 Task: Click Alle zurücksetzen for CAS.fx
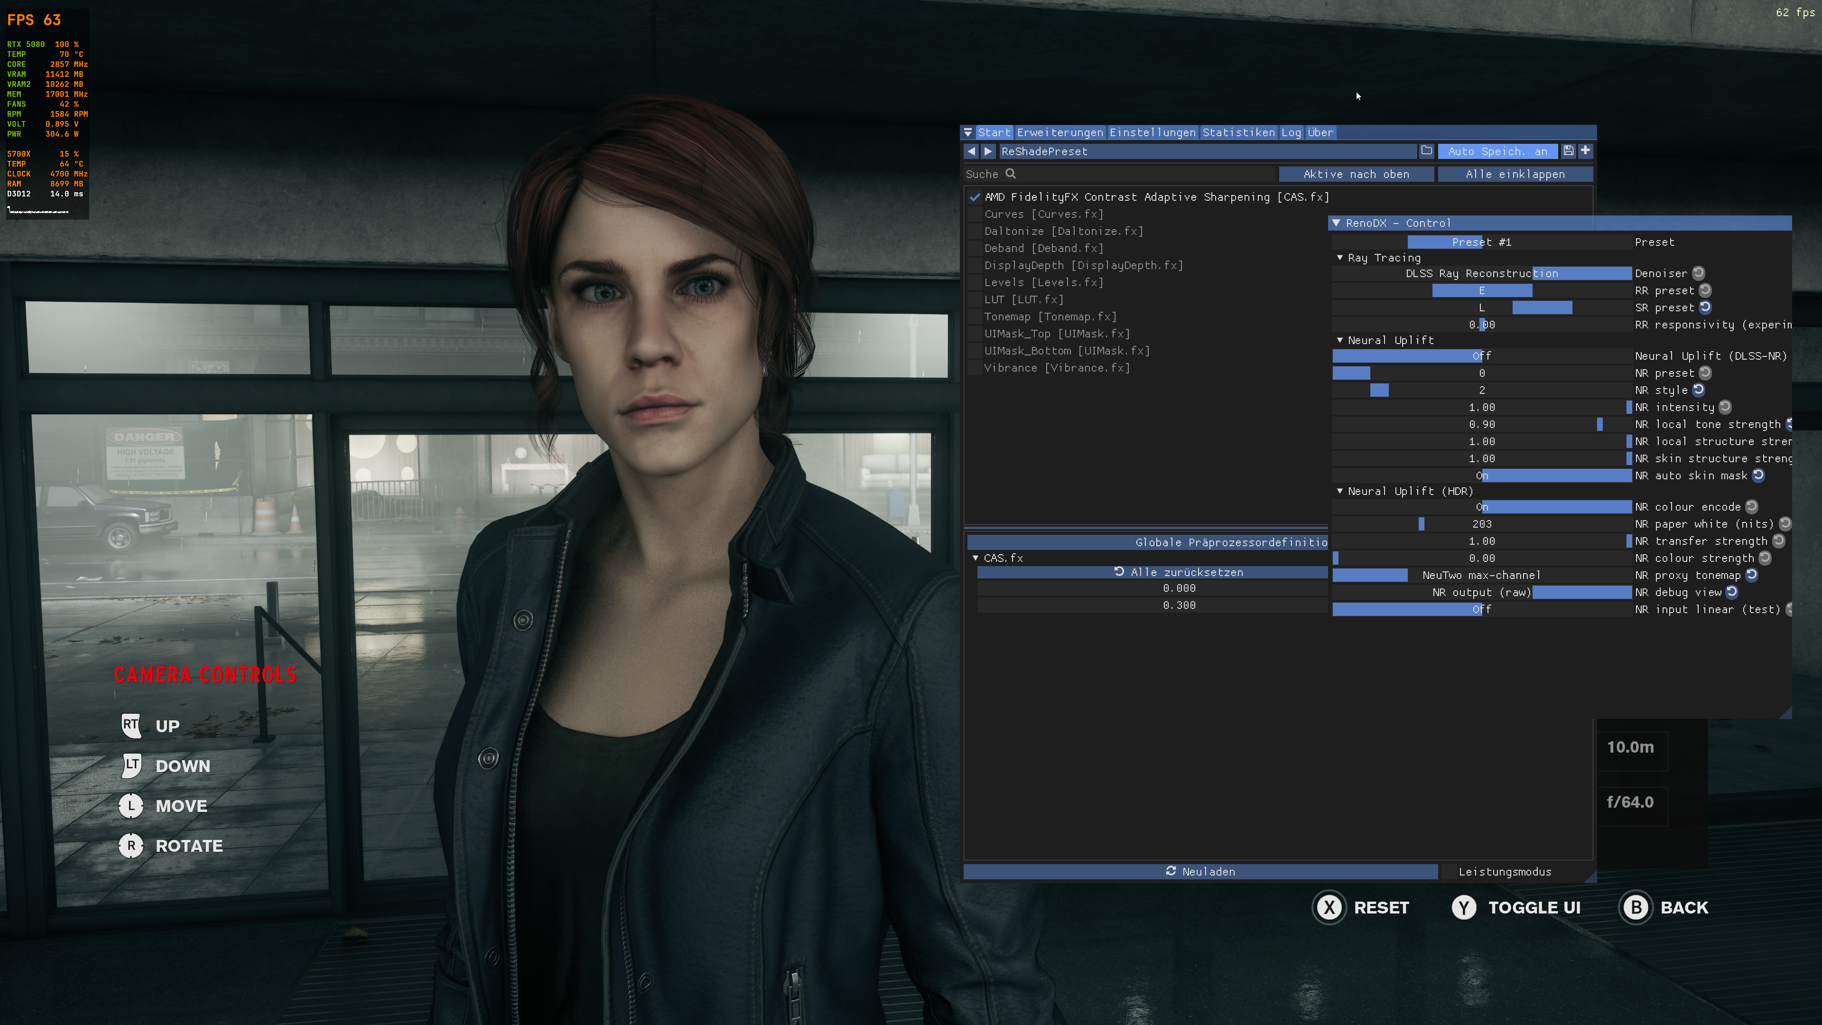coord(1152,572)
